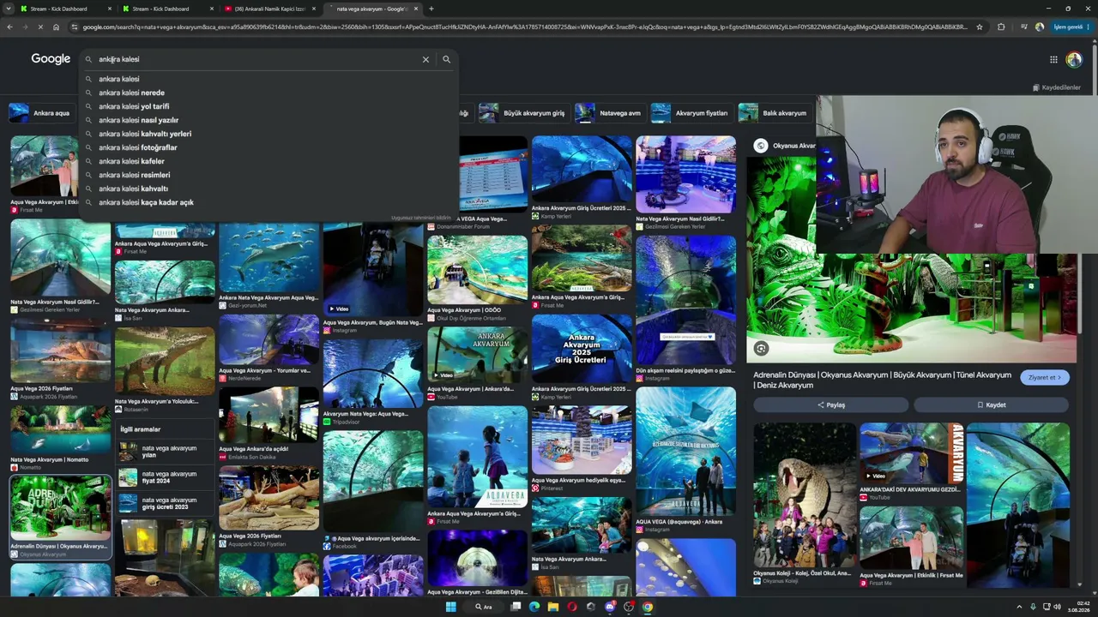Click the magnifier search button in search box

click(x=446, y=59)
